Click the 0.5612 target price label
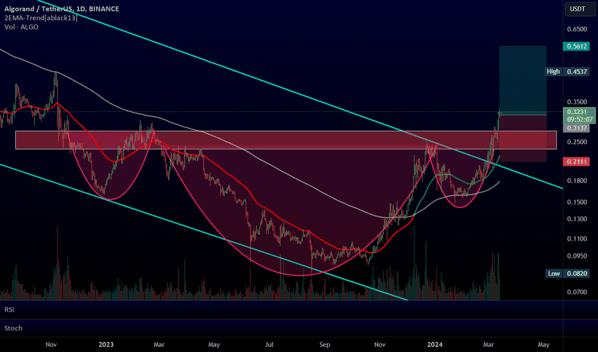This screenshot has width=598, height=352. tap(576, 47)
